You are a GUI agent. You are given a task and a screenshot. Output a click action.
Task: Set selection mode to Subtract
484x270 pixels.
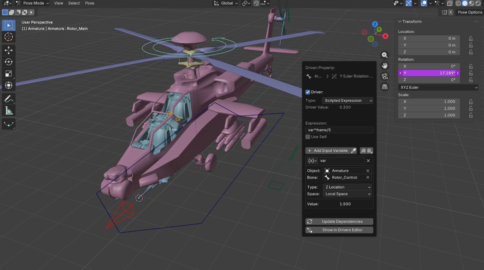18,12
